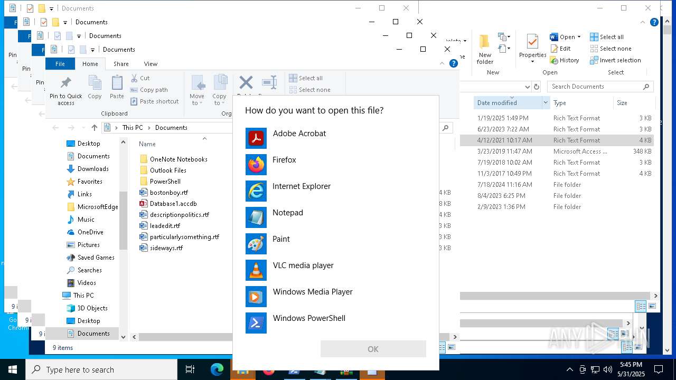Choose VLC media player in dialog
Viewport: 676px width, 380px height.
click(336, 270)
